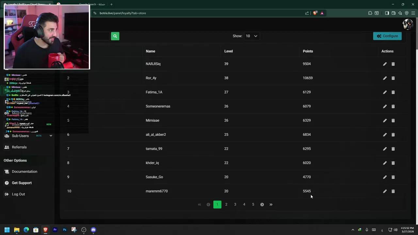Screen dimensions: 418x235
Task: Open Brave Rewards triangle icon
Action: (322, 13)
